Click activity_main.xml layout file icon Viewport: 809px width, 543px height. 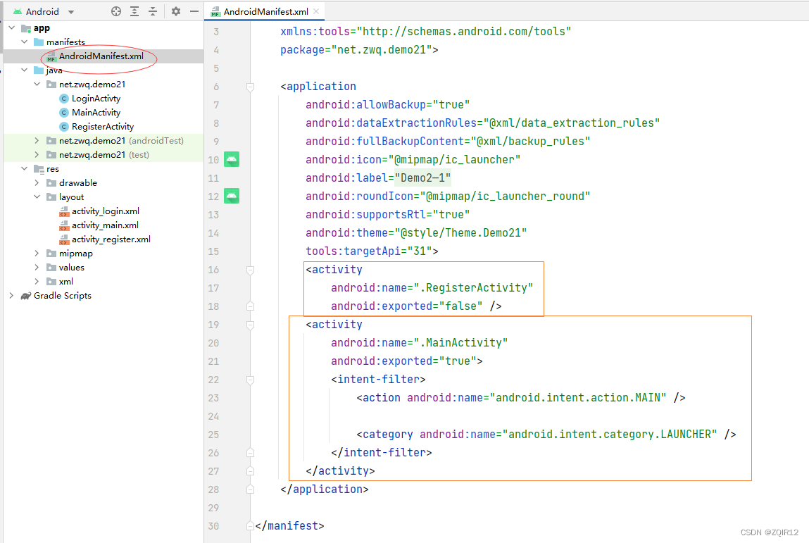click(x=64, y=225)
